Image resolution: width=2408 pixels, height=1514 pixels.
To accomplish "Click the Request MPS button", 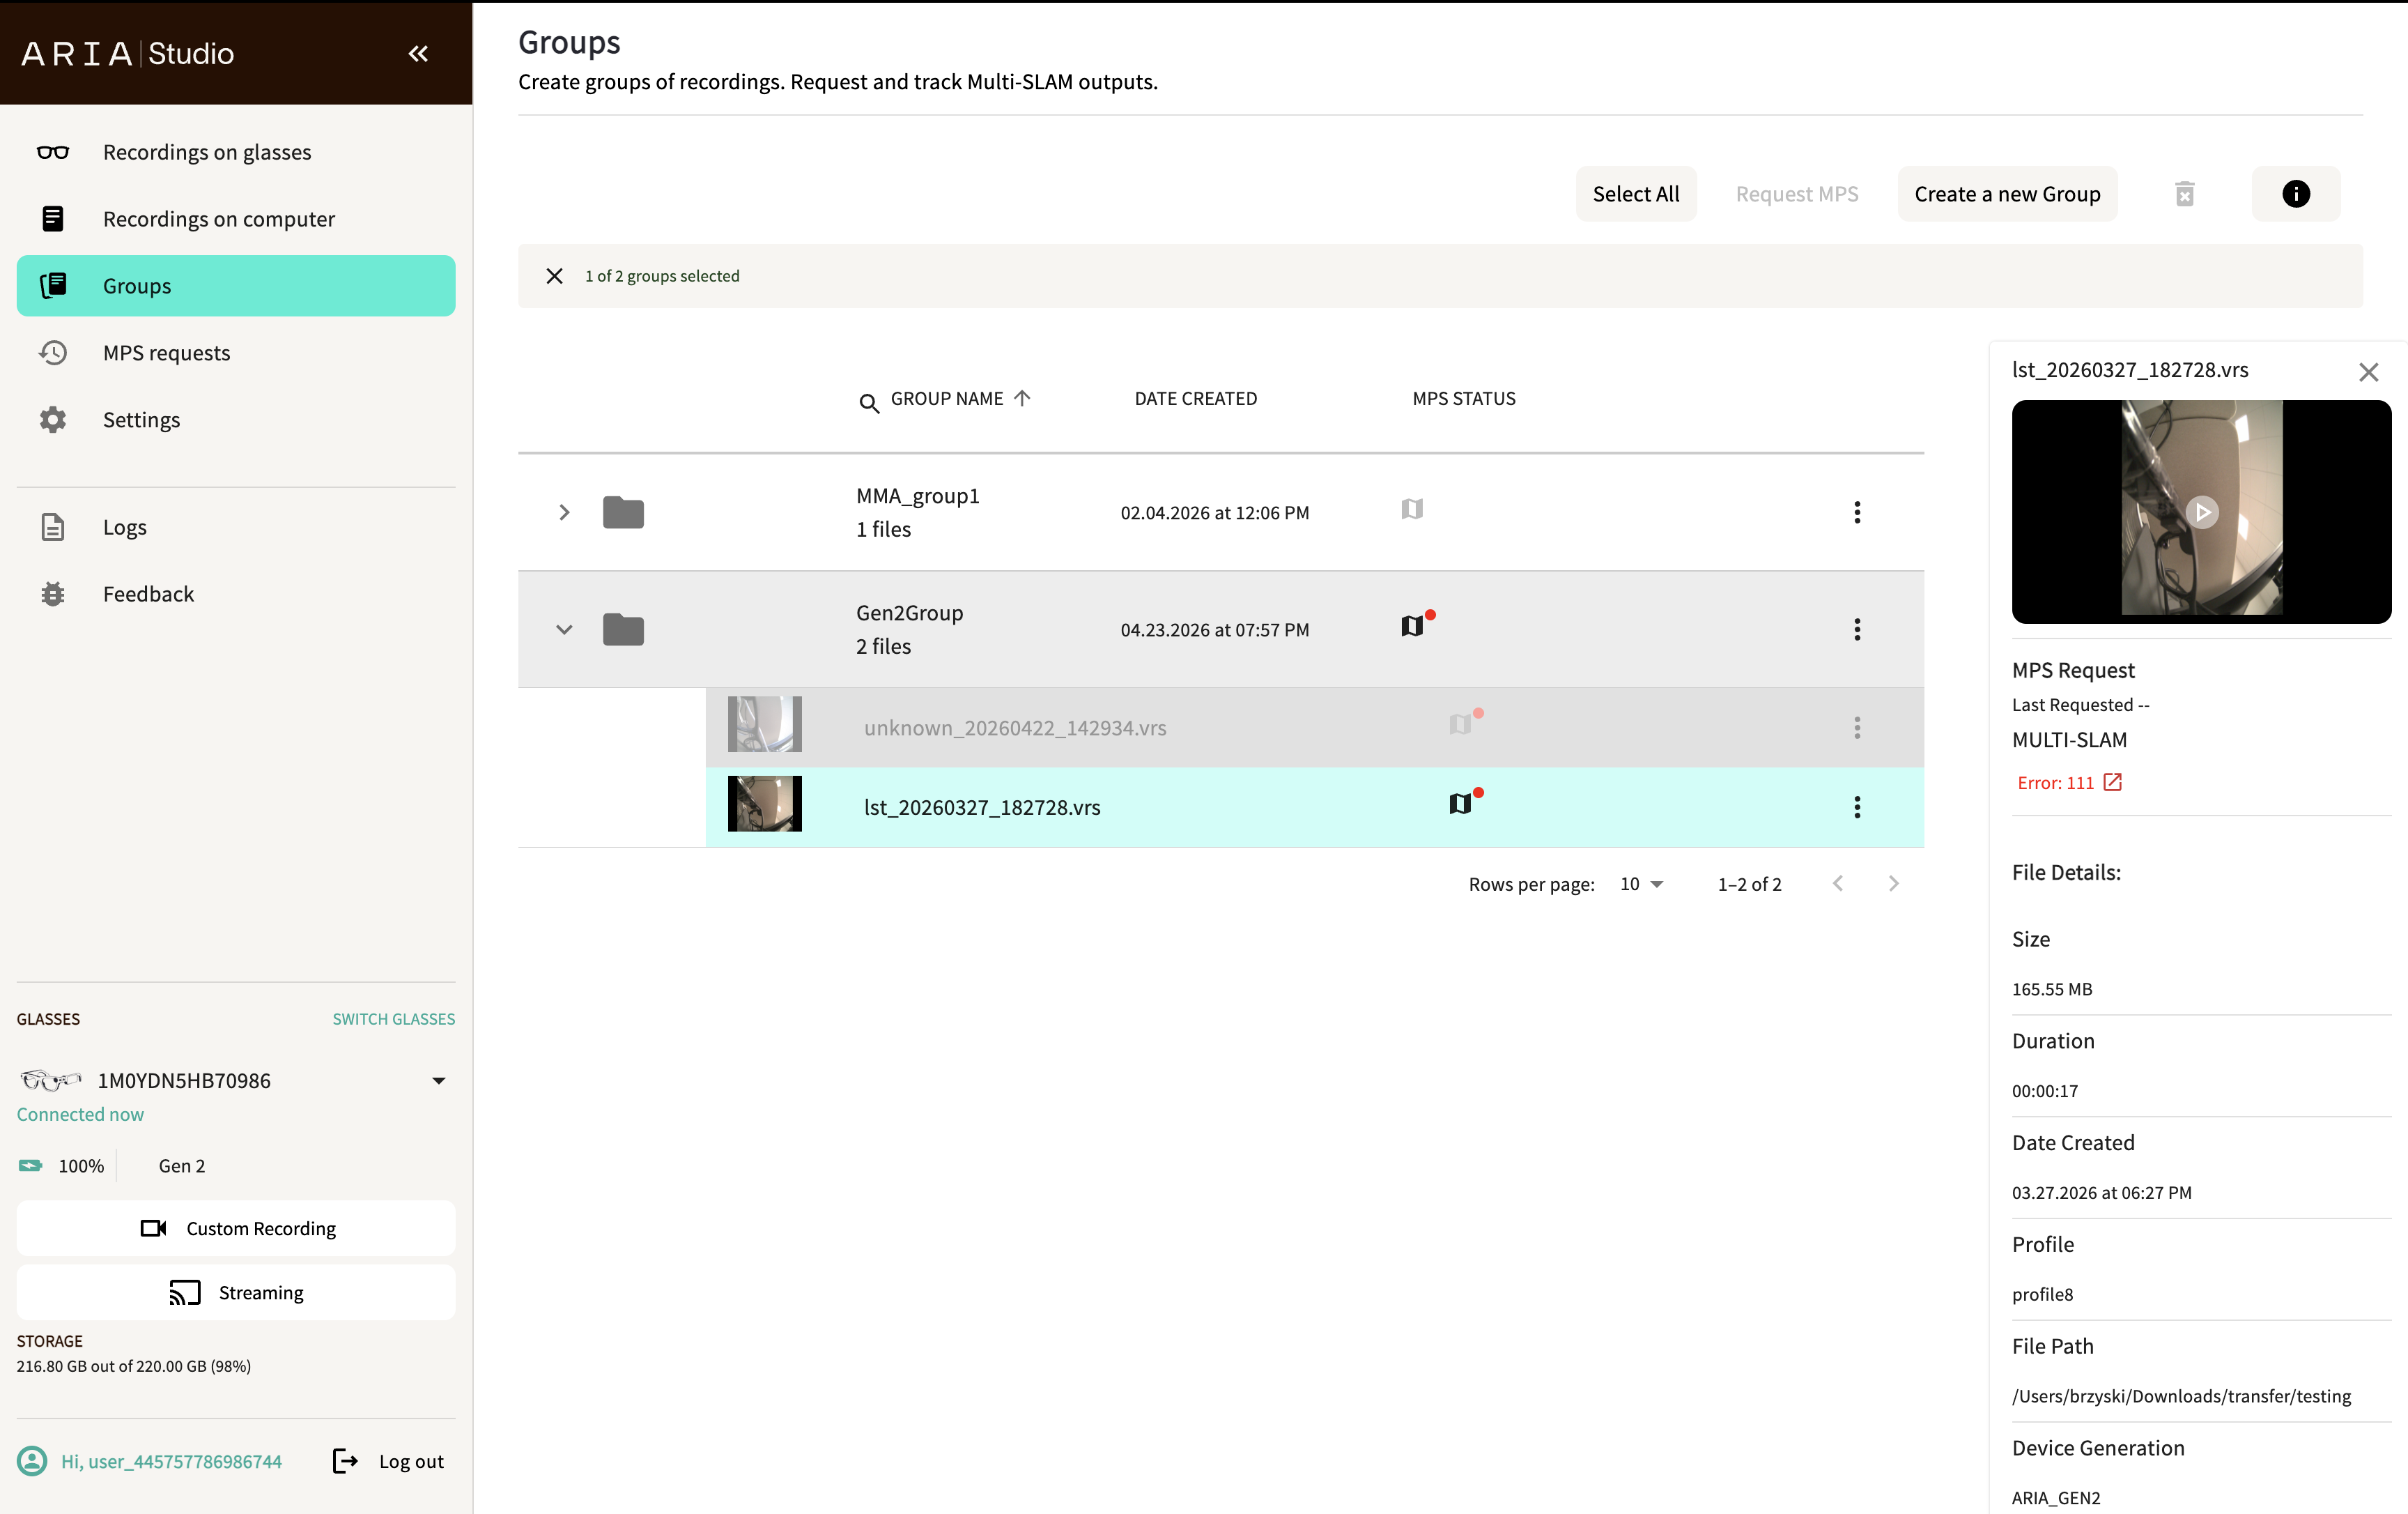I will (1797, 194).
